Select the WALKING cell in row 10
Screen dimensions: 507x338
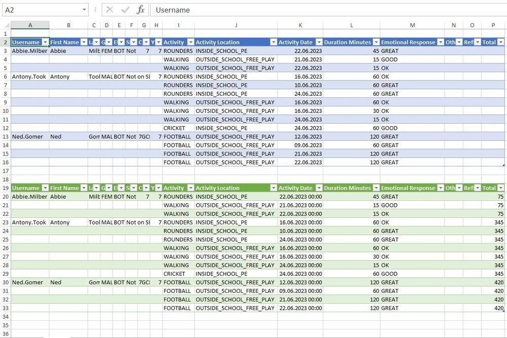(179, 111)
